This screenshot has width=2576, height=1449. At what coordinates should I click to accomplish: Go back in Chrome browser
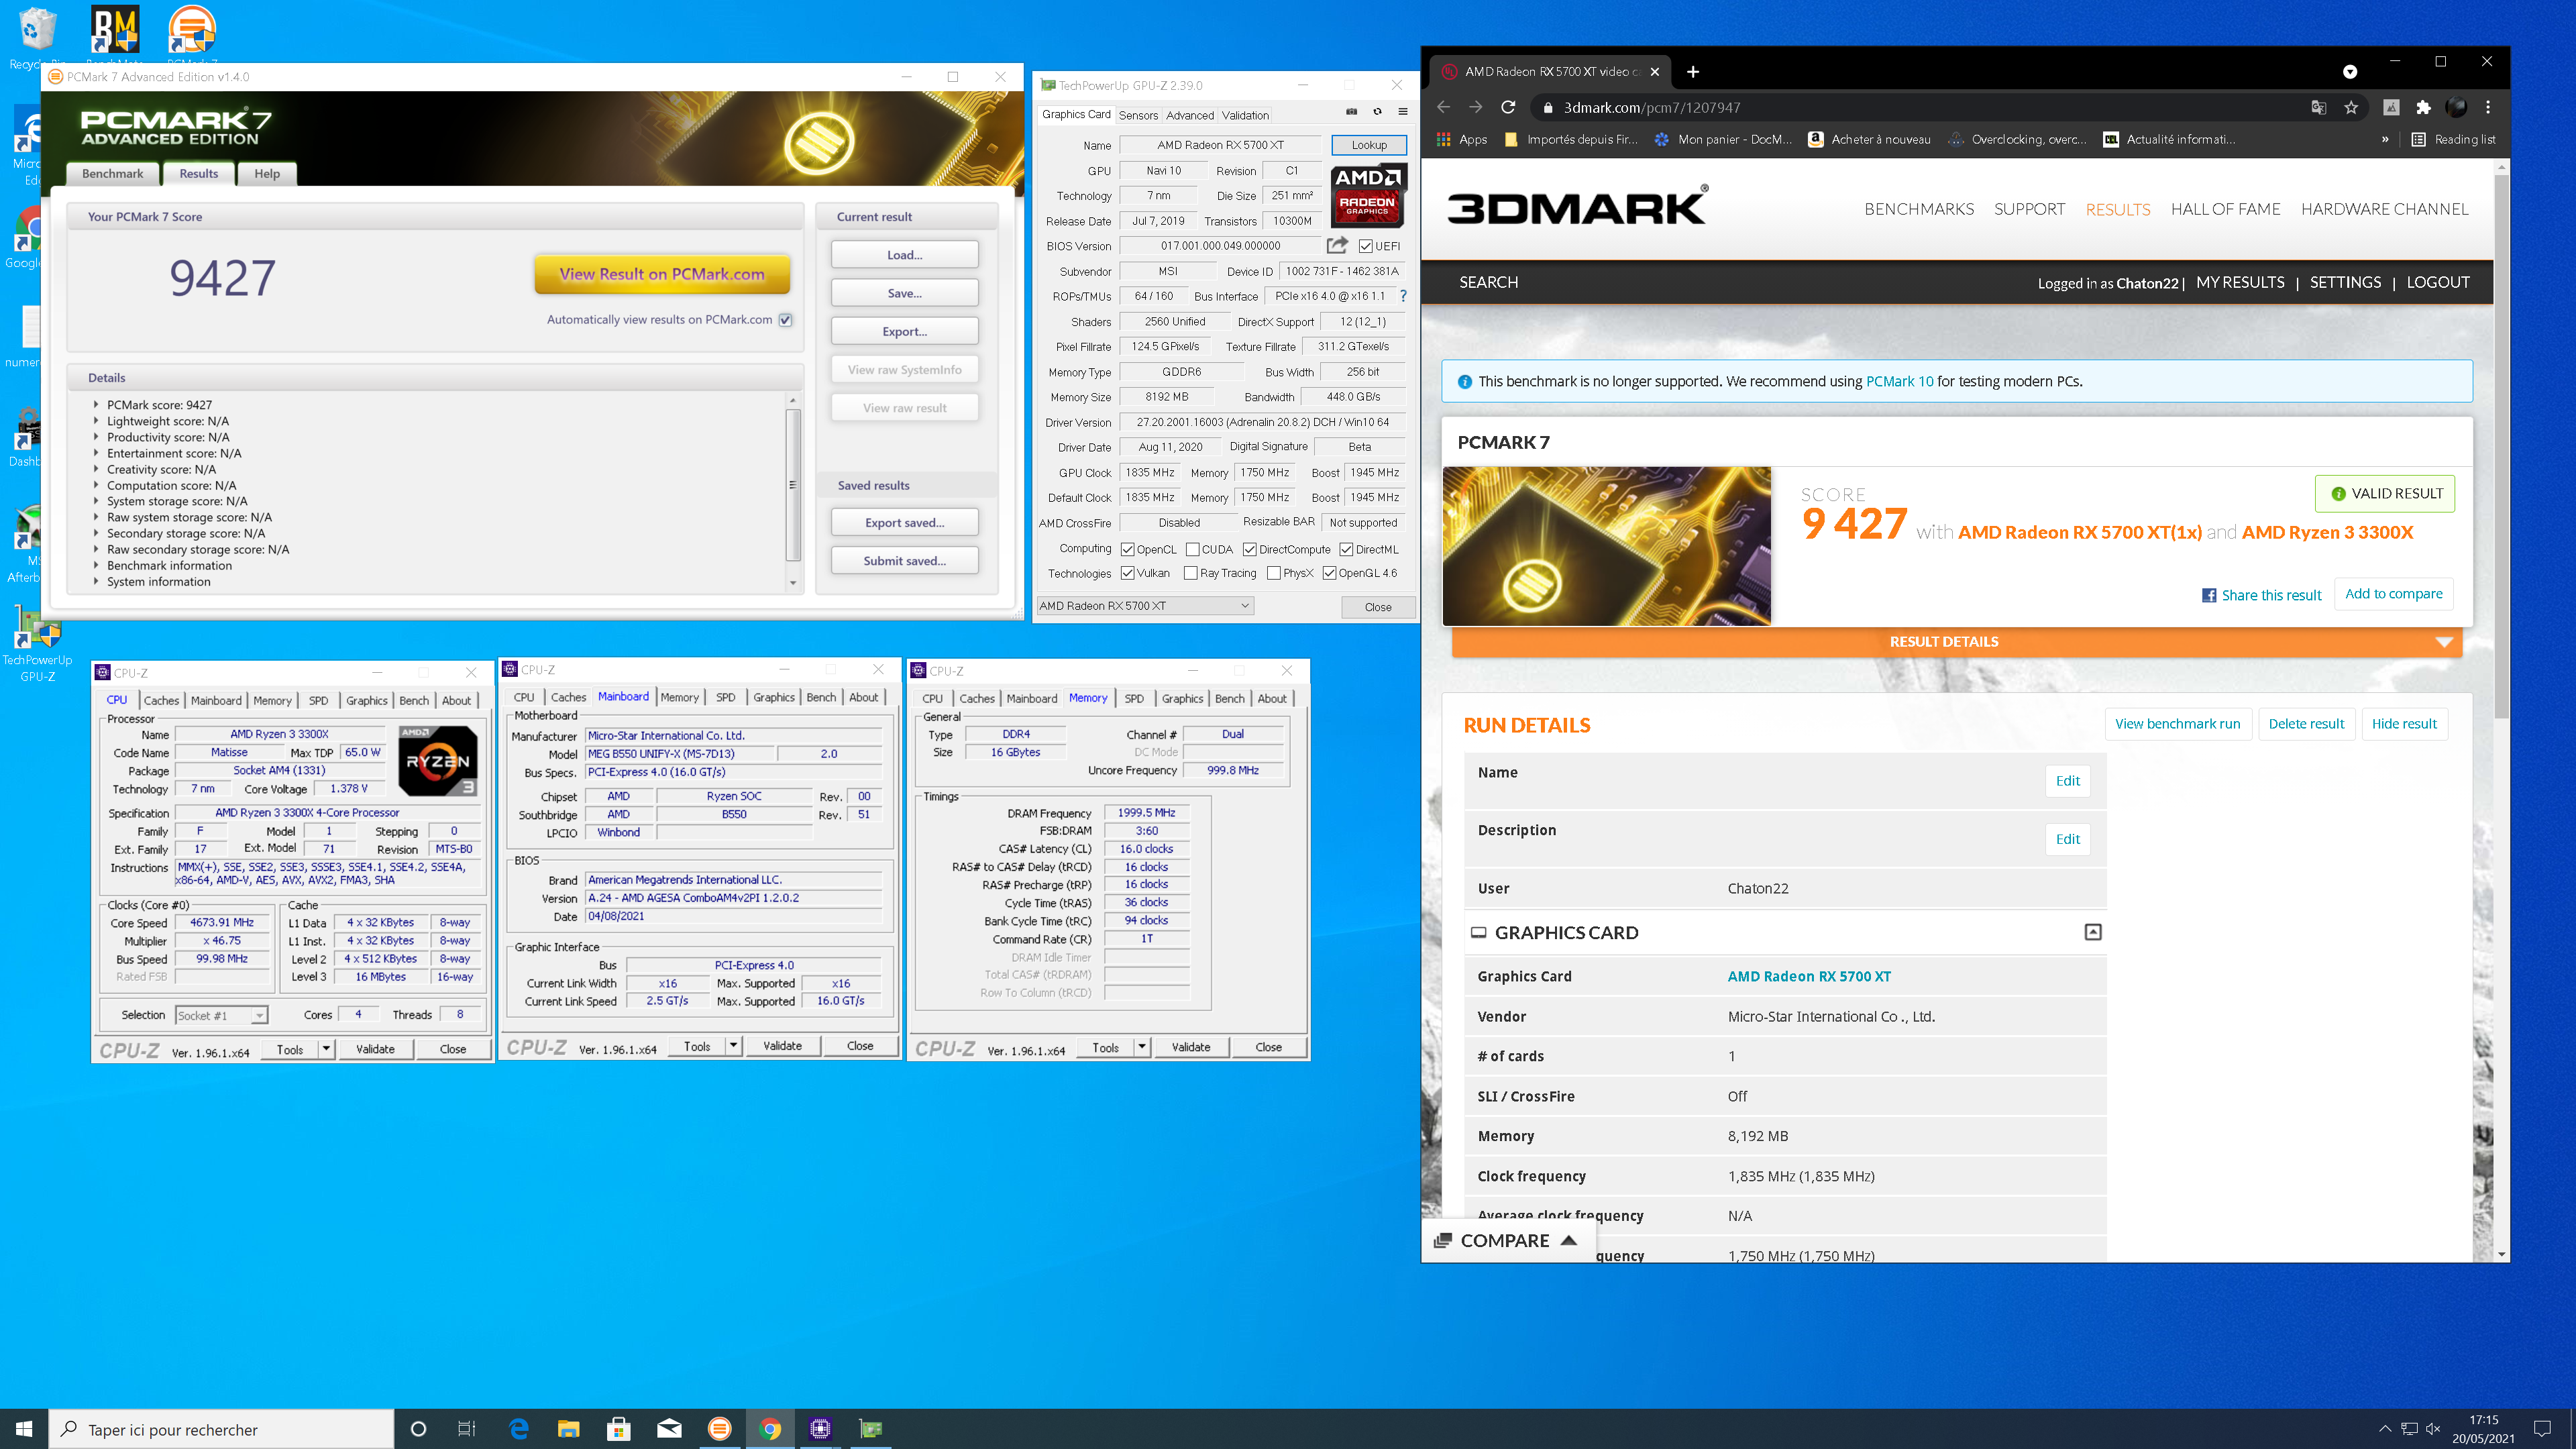click(1443, 107)
